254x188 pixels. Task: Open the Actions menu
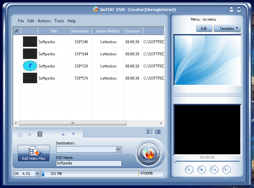tap(44, 21)
